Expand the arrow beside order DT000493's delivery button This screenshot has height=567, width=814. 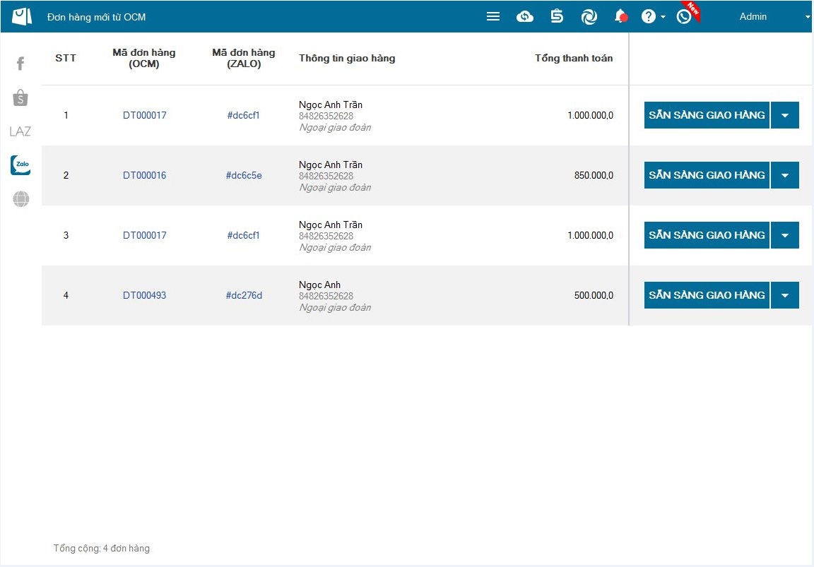point(785,295)
